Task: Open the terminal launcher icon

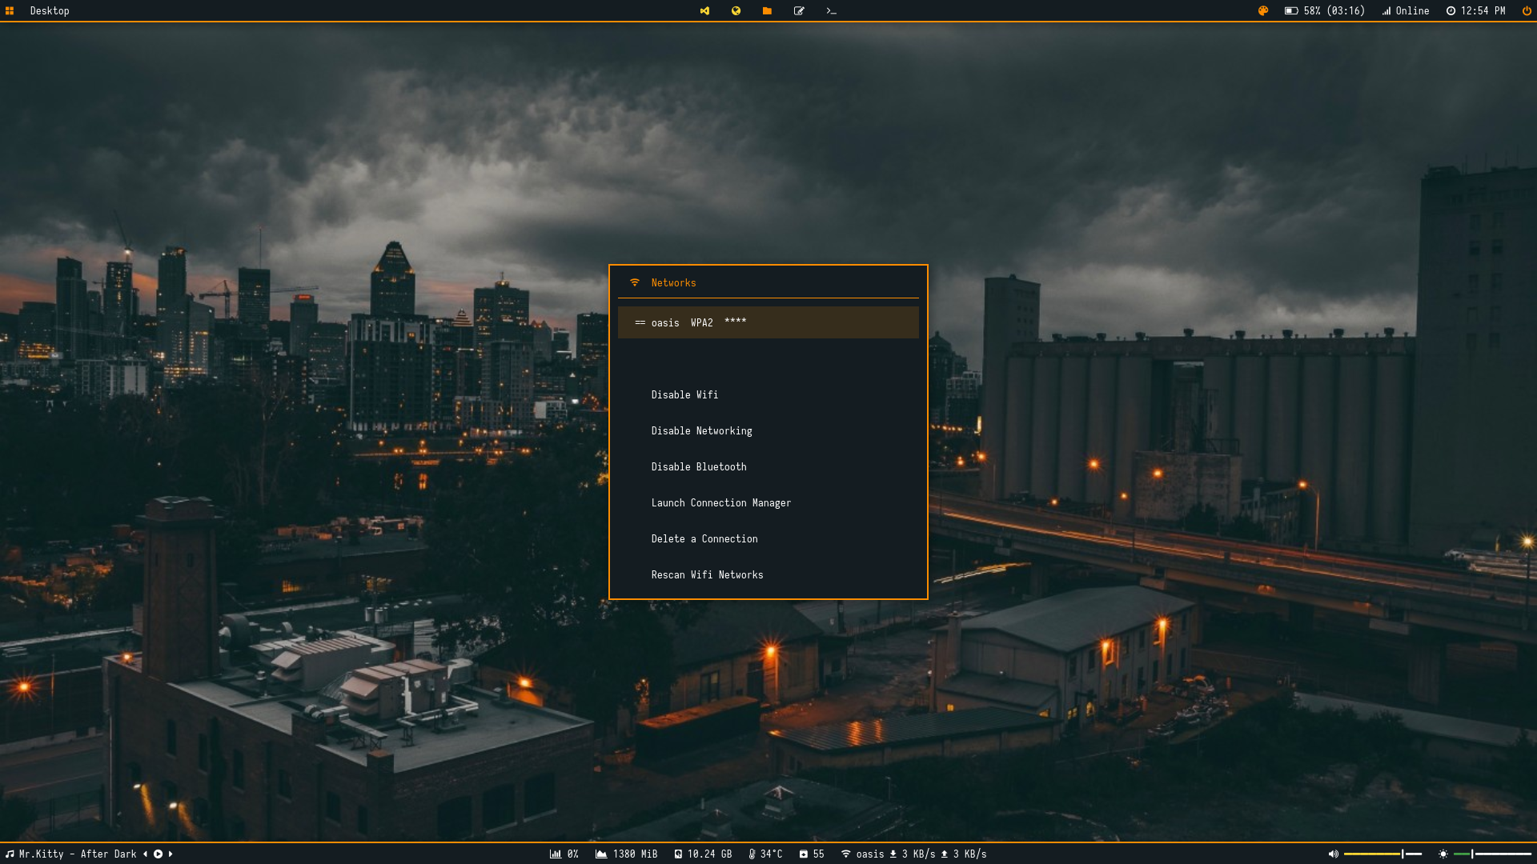Action: pos(831,11)
